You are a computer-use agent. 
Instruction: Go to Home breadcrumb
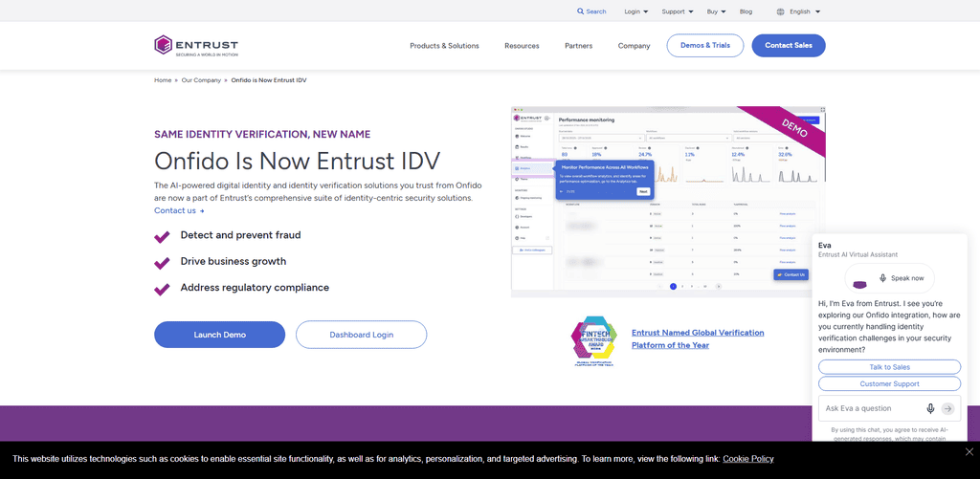click(x=163, y=80)
